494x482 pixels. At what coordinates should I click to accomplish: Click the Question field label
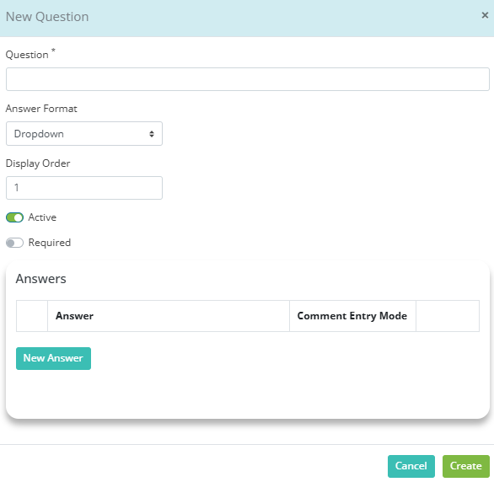coord(27,55)
